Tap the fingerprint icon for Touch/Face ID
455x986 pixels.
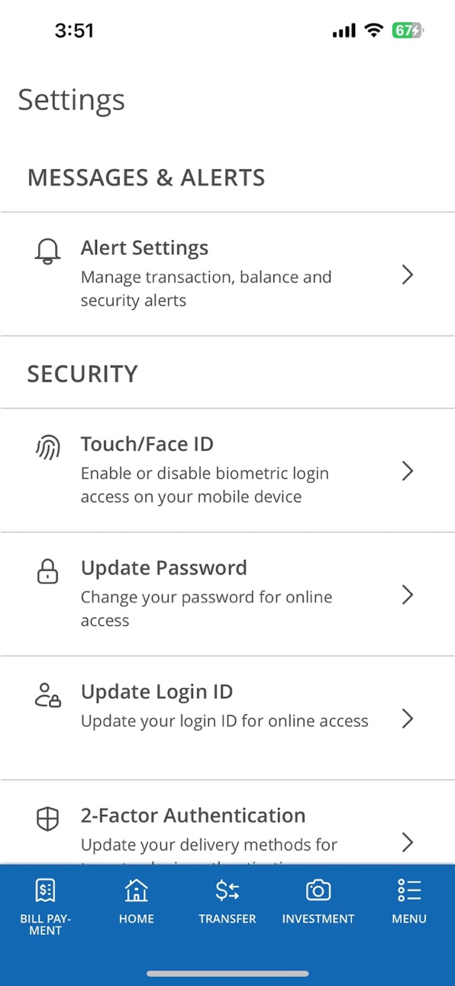click(x=47, y=448)
